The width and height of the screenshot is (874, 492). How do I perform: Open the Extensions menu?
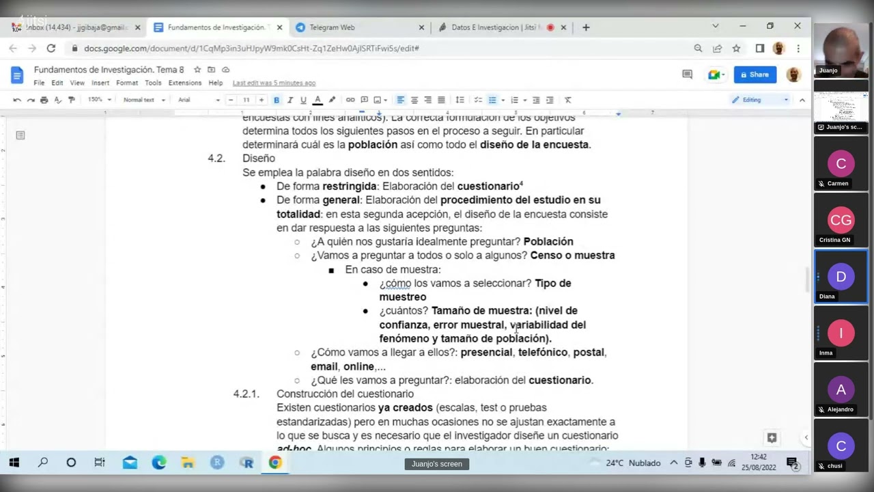click(185, 83)
